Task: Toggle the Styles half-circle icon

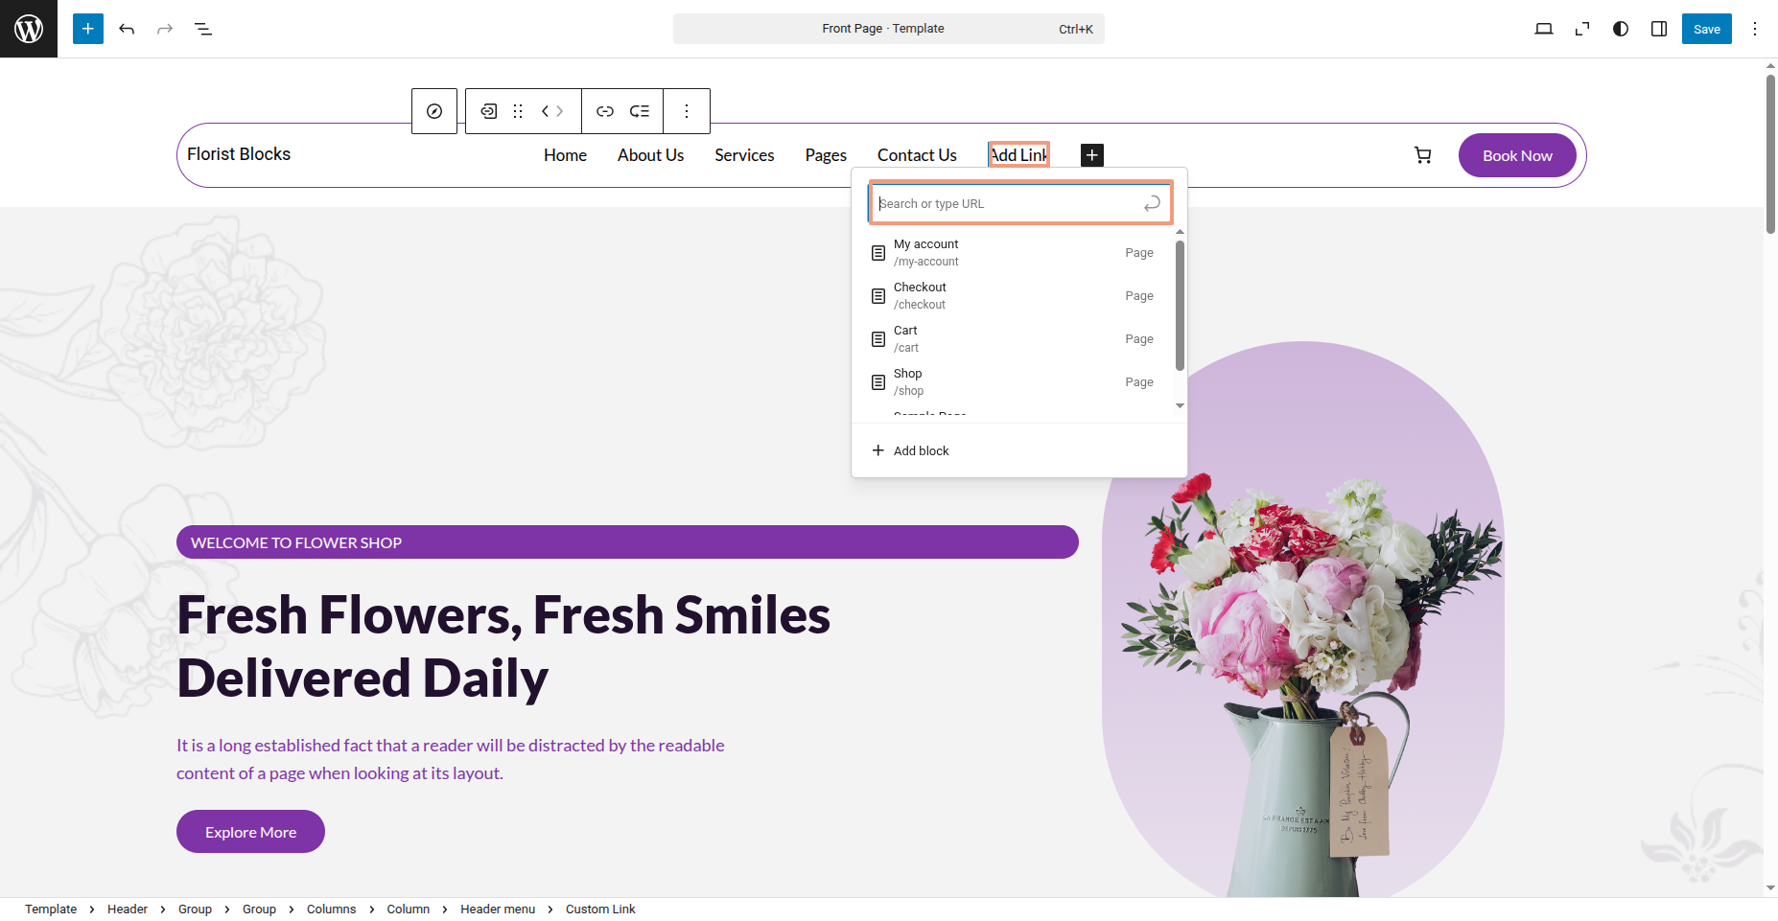Action: coord(1621,29)
